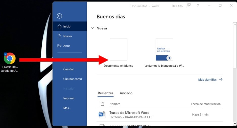237x128 pixels.
Task: Open the Más plantillas link
Action: click(210, 79)
